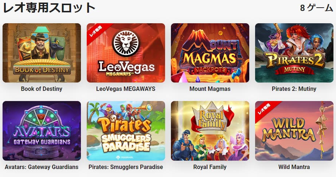
Task: Click the Pirates 2: Mutiny title text
Action: tap(294, 89)
